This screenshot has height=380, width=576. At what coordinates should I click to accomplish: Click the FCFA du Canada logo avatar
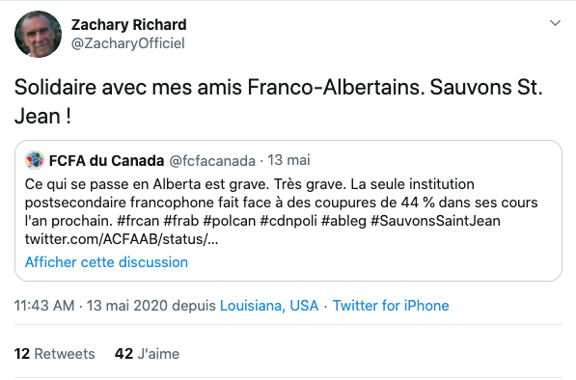point(35,160)
